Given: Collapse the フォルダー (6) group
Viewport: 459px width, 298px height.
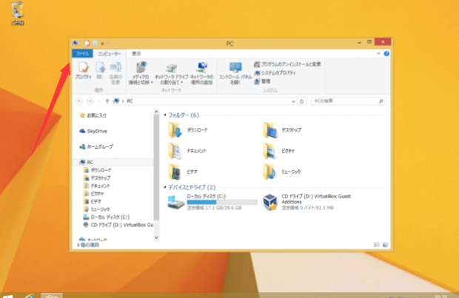Looking at the screenshot, I should pos(165,115).
